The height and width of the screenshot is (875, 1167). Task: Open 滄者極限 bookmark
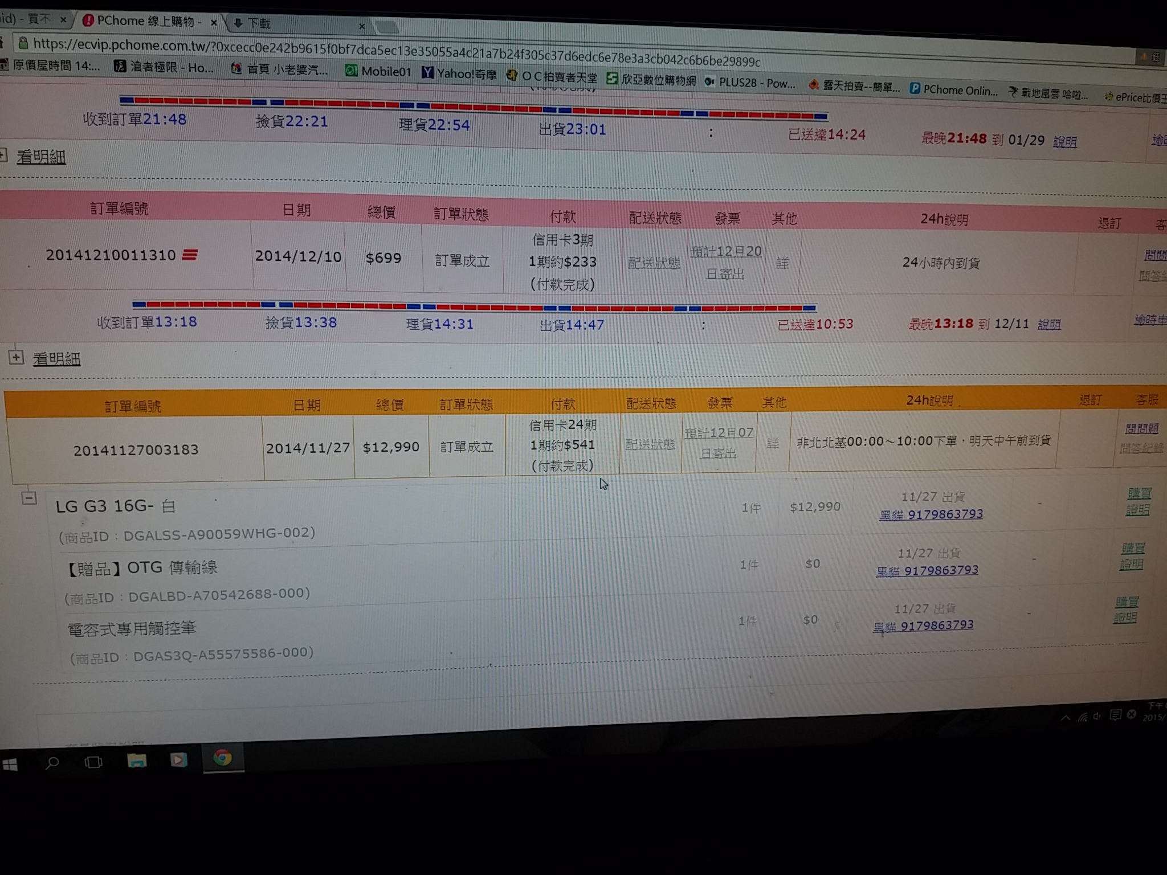point(164,67)
